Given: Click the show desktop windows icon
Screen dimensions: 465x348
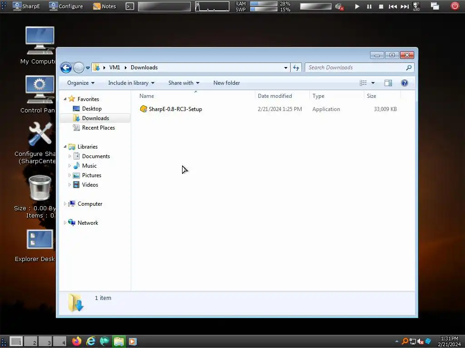Looking at the screenshot, I should pos(435,6).
